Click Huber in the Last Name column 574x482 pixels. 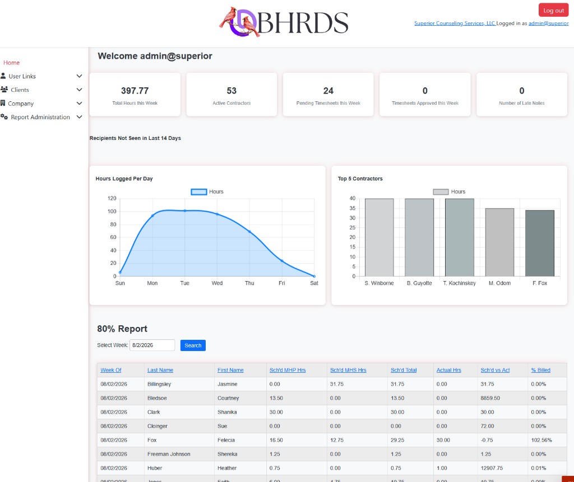[x=155, y=468]
